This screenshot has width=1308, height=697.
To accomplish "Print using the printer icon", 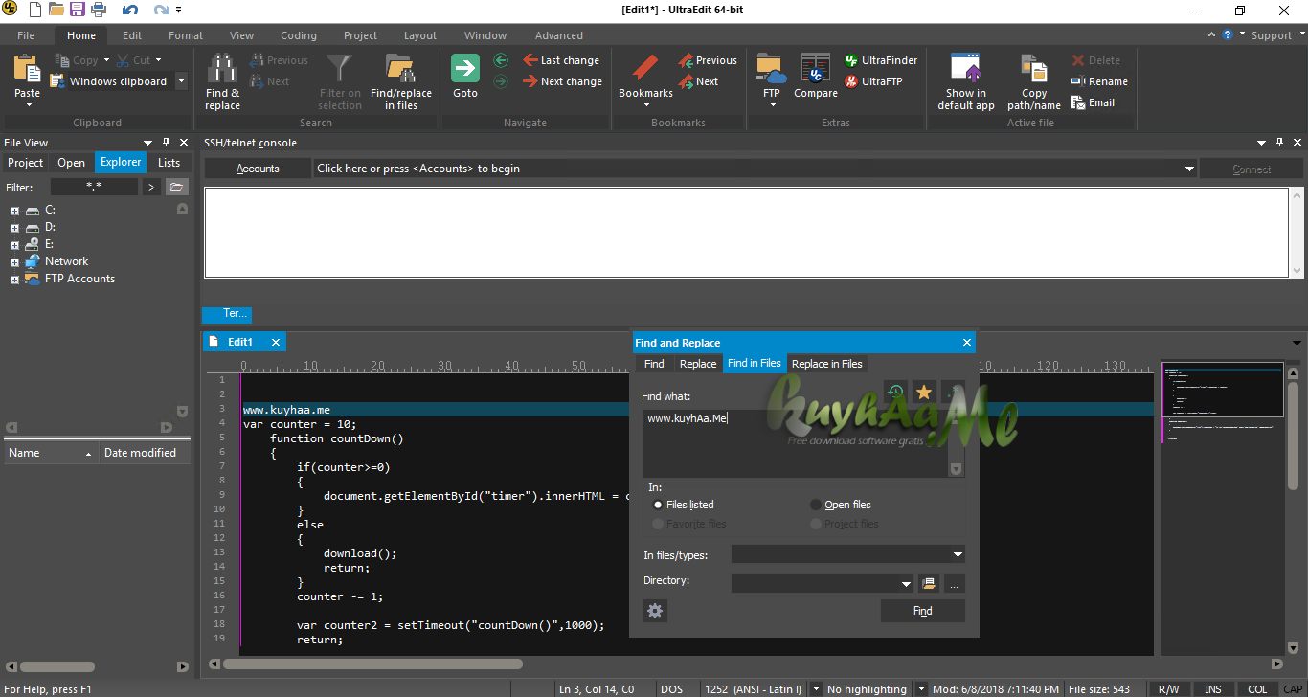I will click(x=98, y=11).
